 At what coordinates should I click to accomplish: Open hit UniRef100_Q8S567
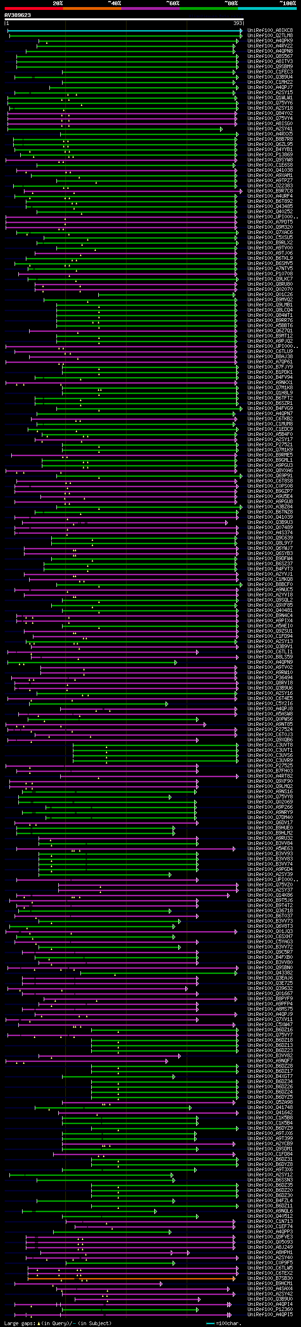(270, 56)
